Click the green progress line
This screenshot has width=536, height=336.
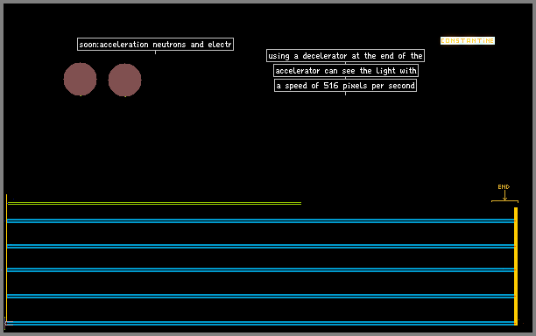click(x=154, y=203)
